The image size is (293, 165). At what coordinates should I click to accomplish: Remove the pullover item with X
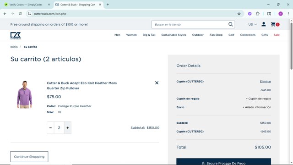pyautogui.click(x=157, y=82)
